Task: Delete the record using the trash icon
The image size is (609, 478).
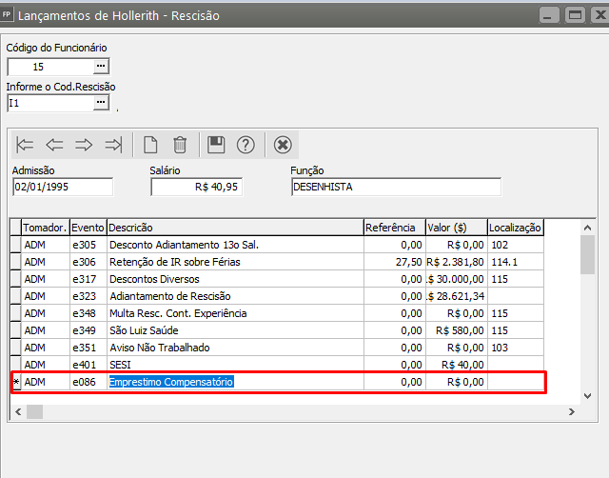Action: 180,145
